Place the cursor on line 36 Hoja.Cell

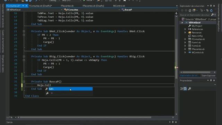click(x=44, y=85)
